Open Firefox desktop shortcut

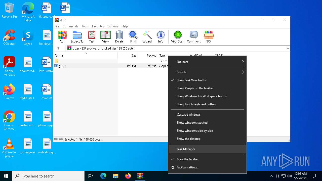[x=9, y=92]
